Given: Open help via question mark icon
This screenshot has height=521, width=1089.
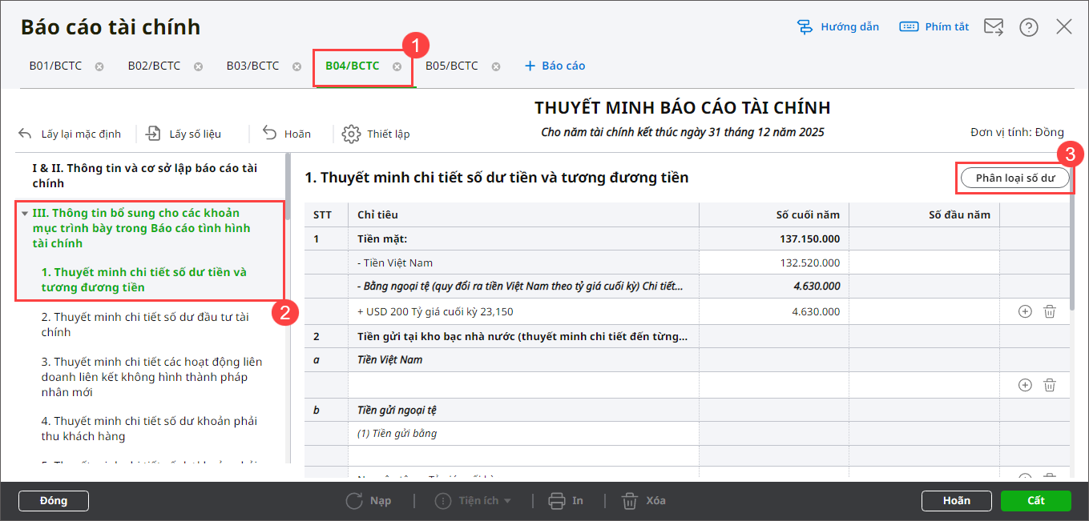Looking at the screenshot, I should [1028, 27].
